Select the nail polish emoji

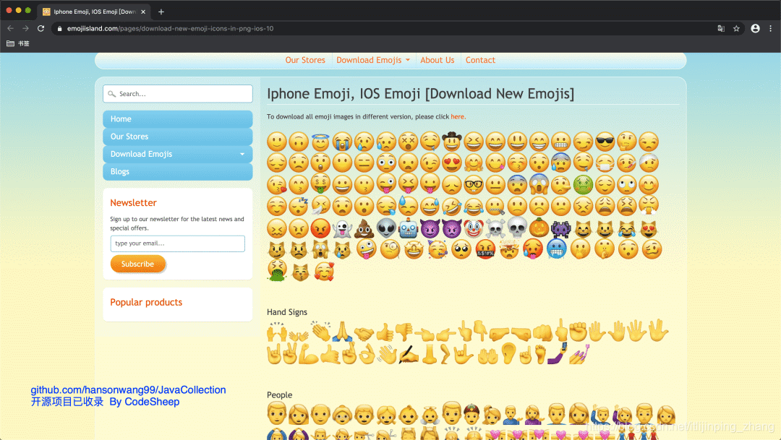[x=579, y=355]
